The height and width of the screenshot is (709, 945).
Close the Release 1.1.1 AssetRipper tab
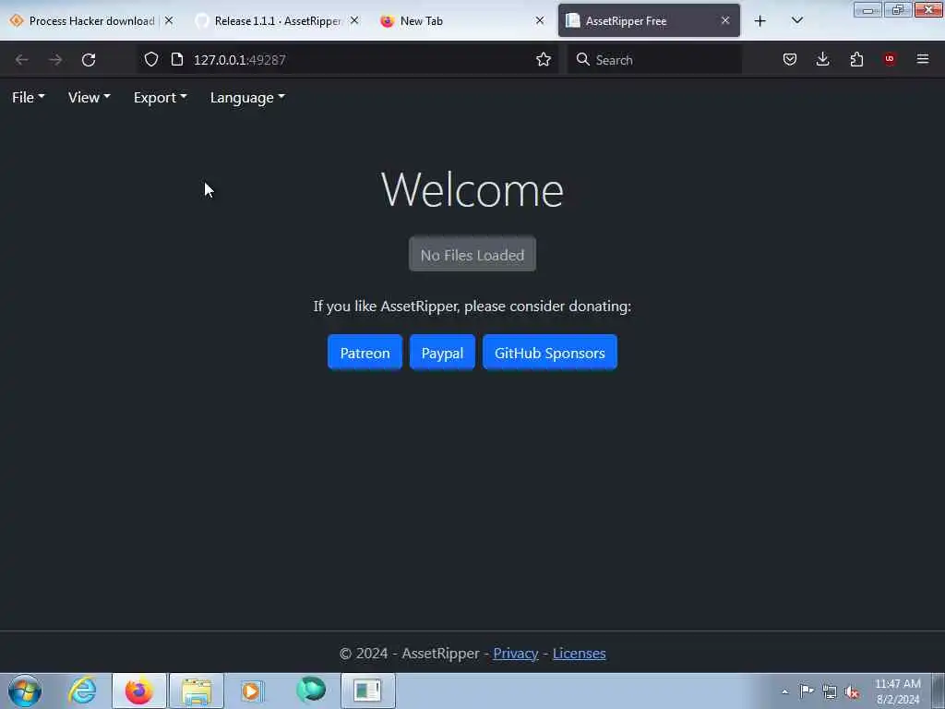[x=354, y=20]
